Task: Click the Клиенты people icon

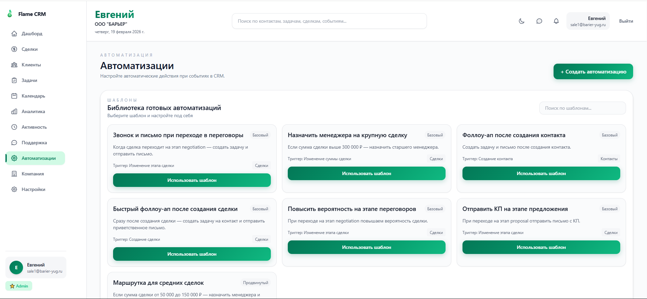Action: (x=14, y=65)
